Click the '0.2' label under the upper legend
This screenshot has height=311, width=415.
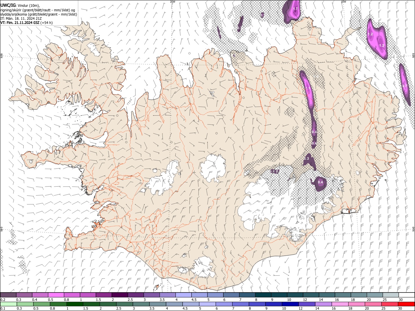(3, 300)
